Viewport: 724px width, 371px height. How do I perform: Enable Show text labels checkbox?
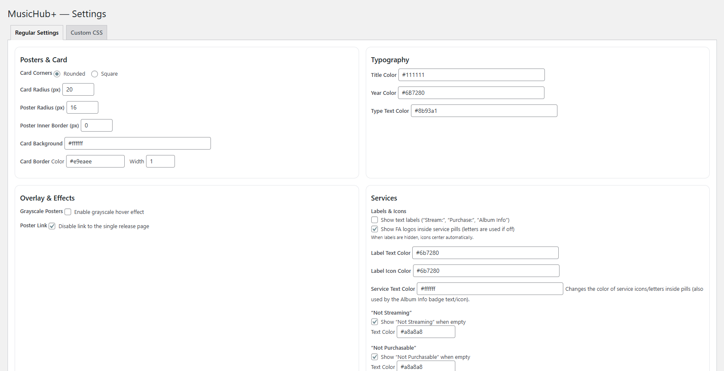pyautogui.click(x=375, y=220)
